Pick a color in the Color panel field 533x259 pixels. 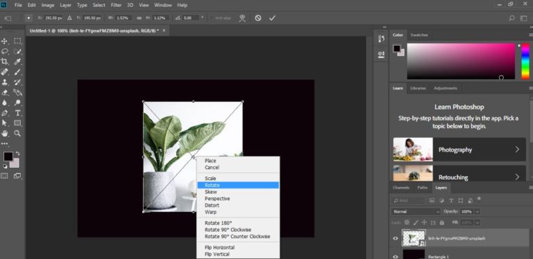point(461,61)
